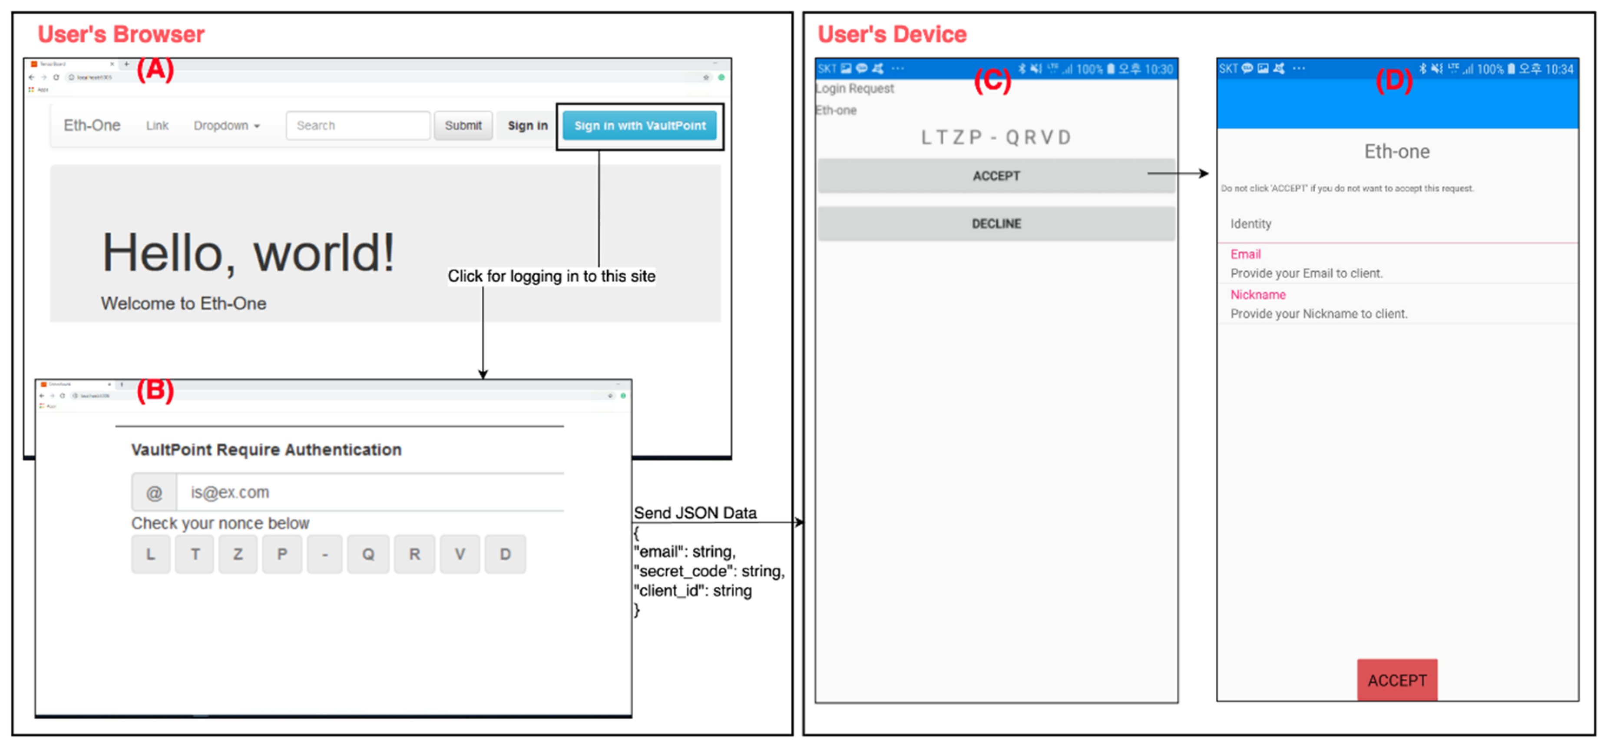
Task: Reload the page in window B
Action: 63,396
